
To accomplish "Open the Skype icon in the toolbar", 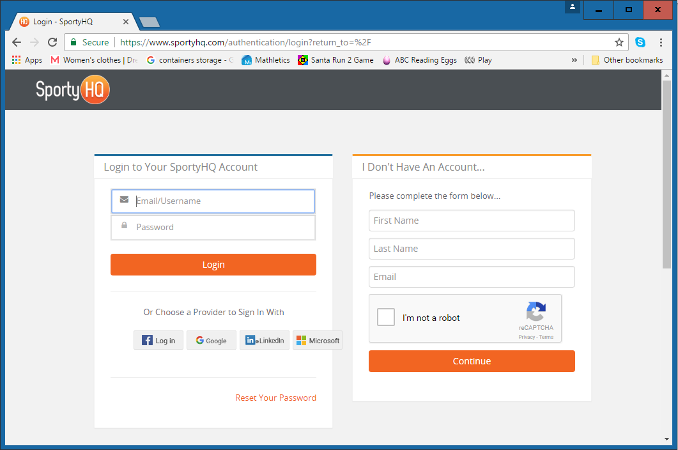I will (x=640, y=42).
